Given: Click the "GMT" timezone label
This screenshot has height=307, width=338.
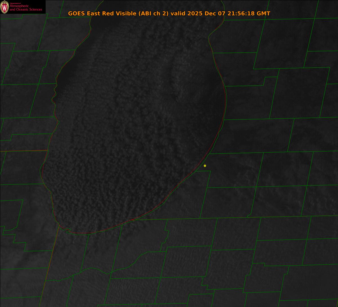Looking at the screenshot, I should [x=264, y=14].
